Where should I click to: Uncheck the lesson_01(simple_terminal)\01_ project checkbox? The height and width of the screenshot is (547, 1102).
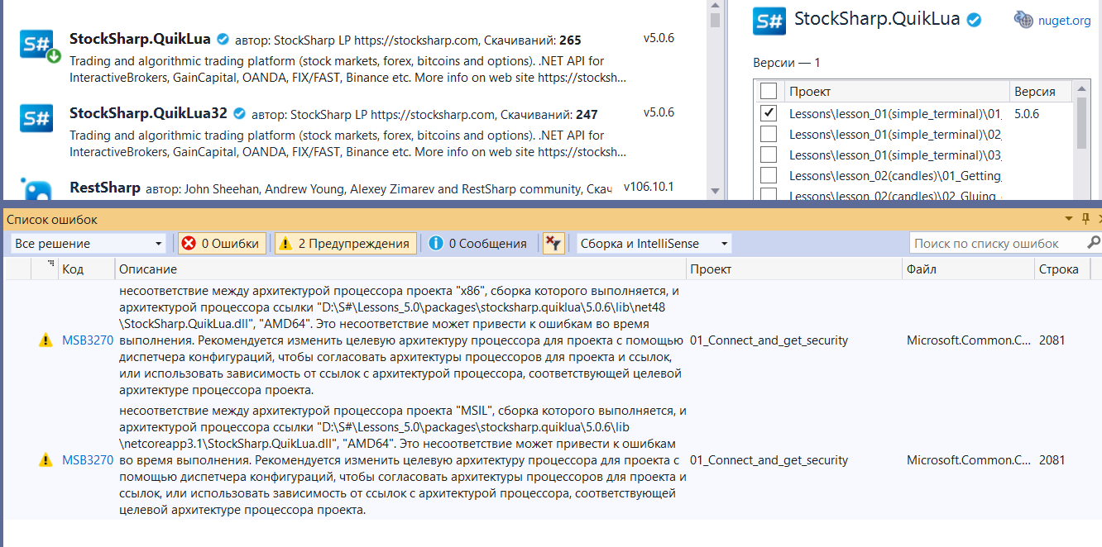(x=769, y=112)
